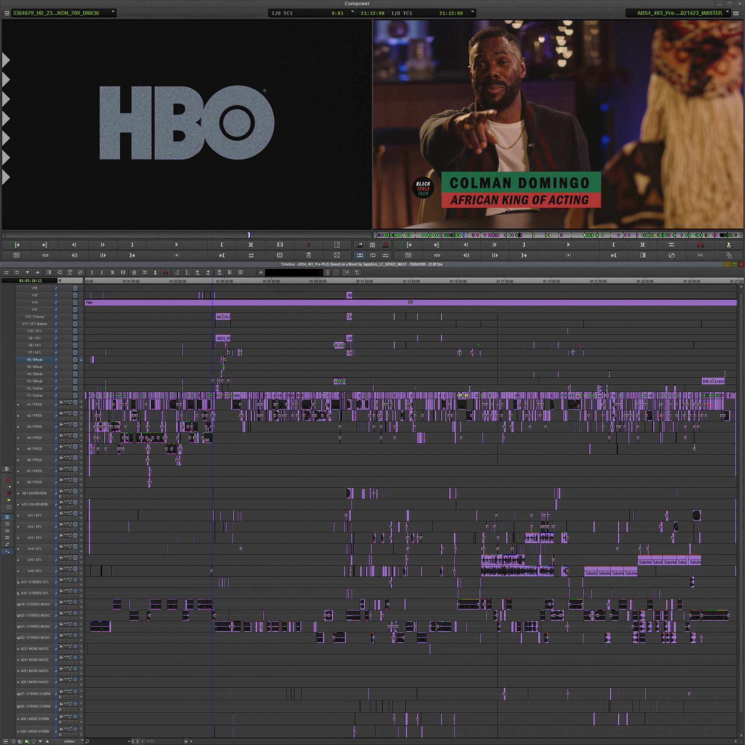This screenshot has height=745, width=745.
Task: Play the source monitor clip
Action: [177, 245]
